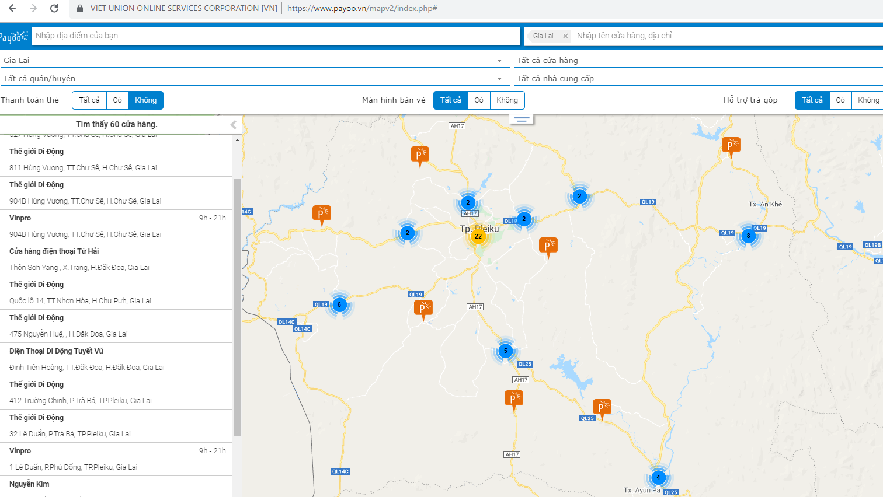
Task: Expand the 'Tất cả quận/huyện' district dropdown
Action: (x=252, y=79)
